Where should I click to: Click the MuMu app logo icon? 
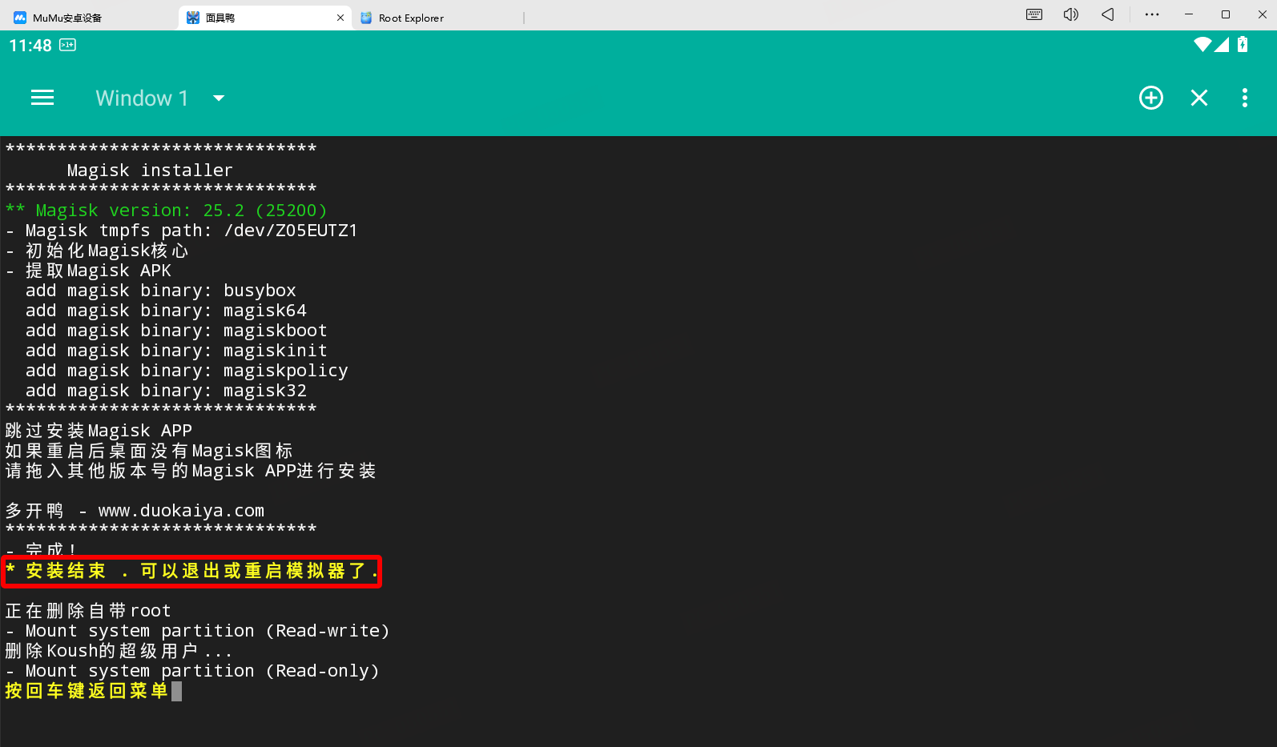pyautogui.click(x=20, y=18)
